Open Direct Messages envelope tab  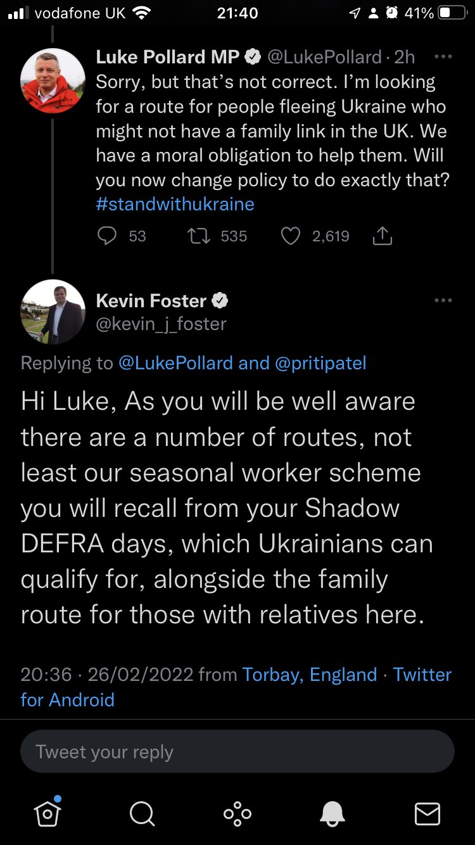[x=427, y=813]
